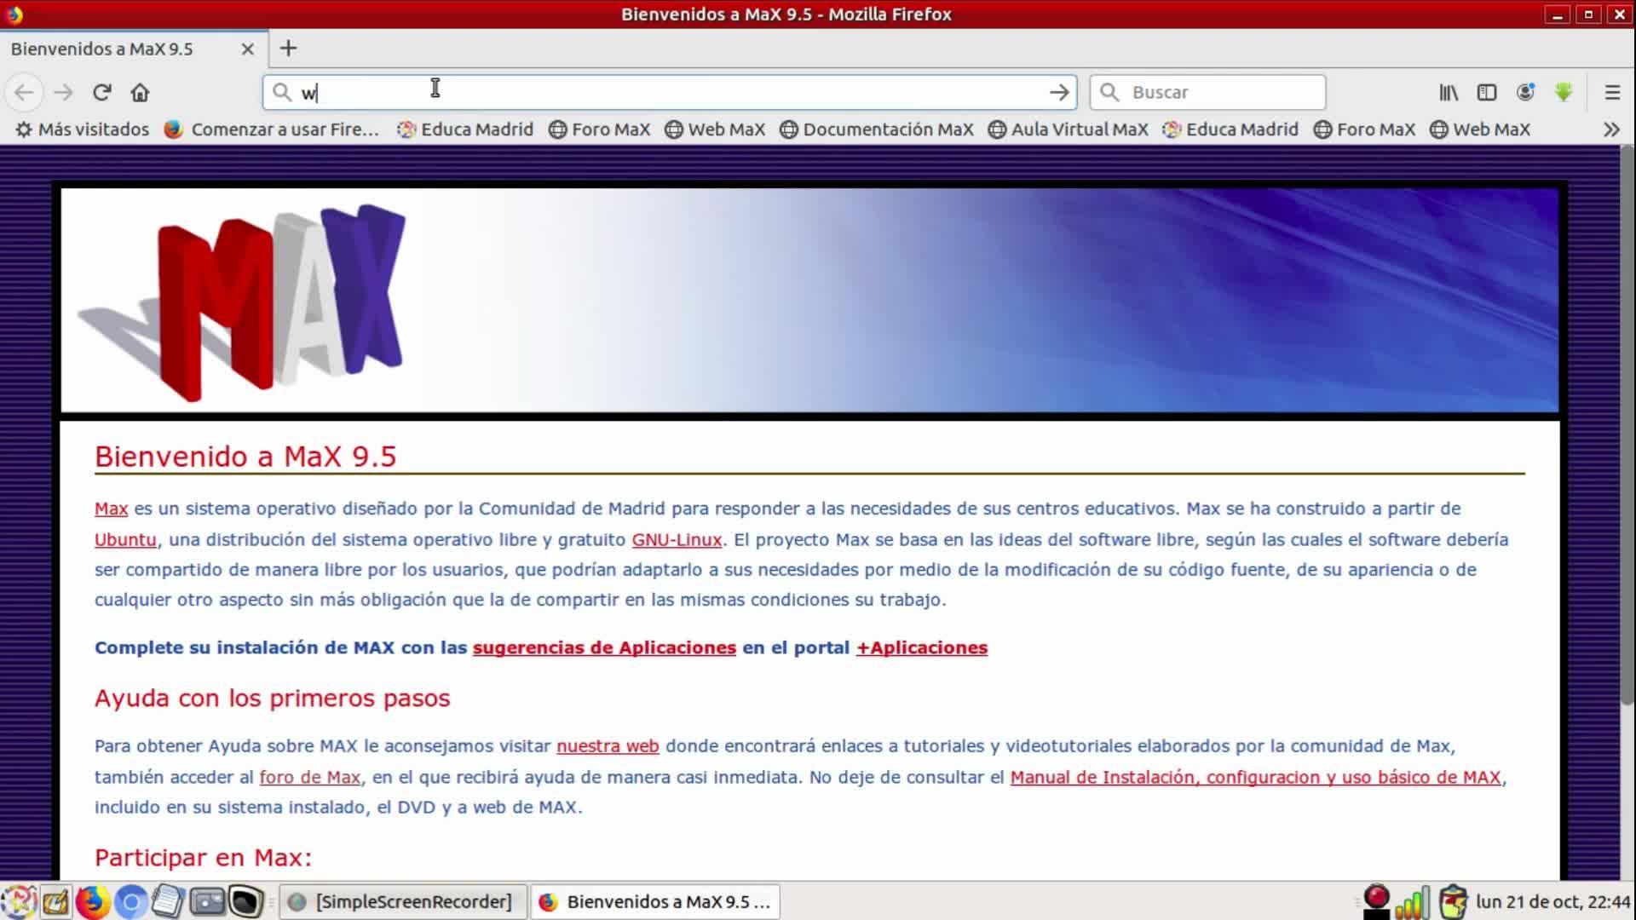Go to Firefox home page
This screenshot has height=920, width=1636.
tap(140, 92)
